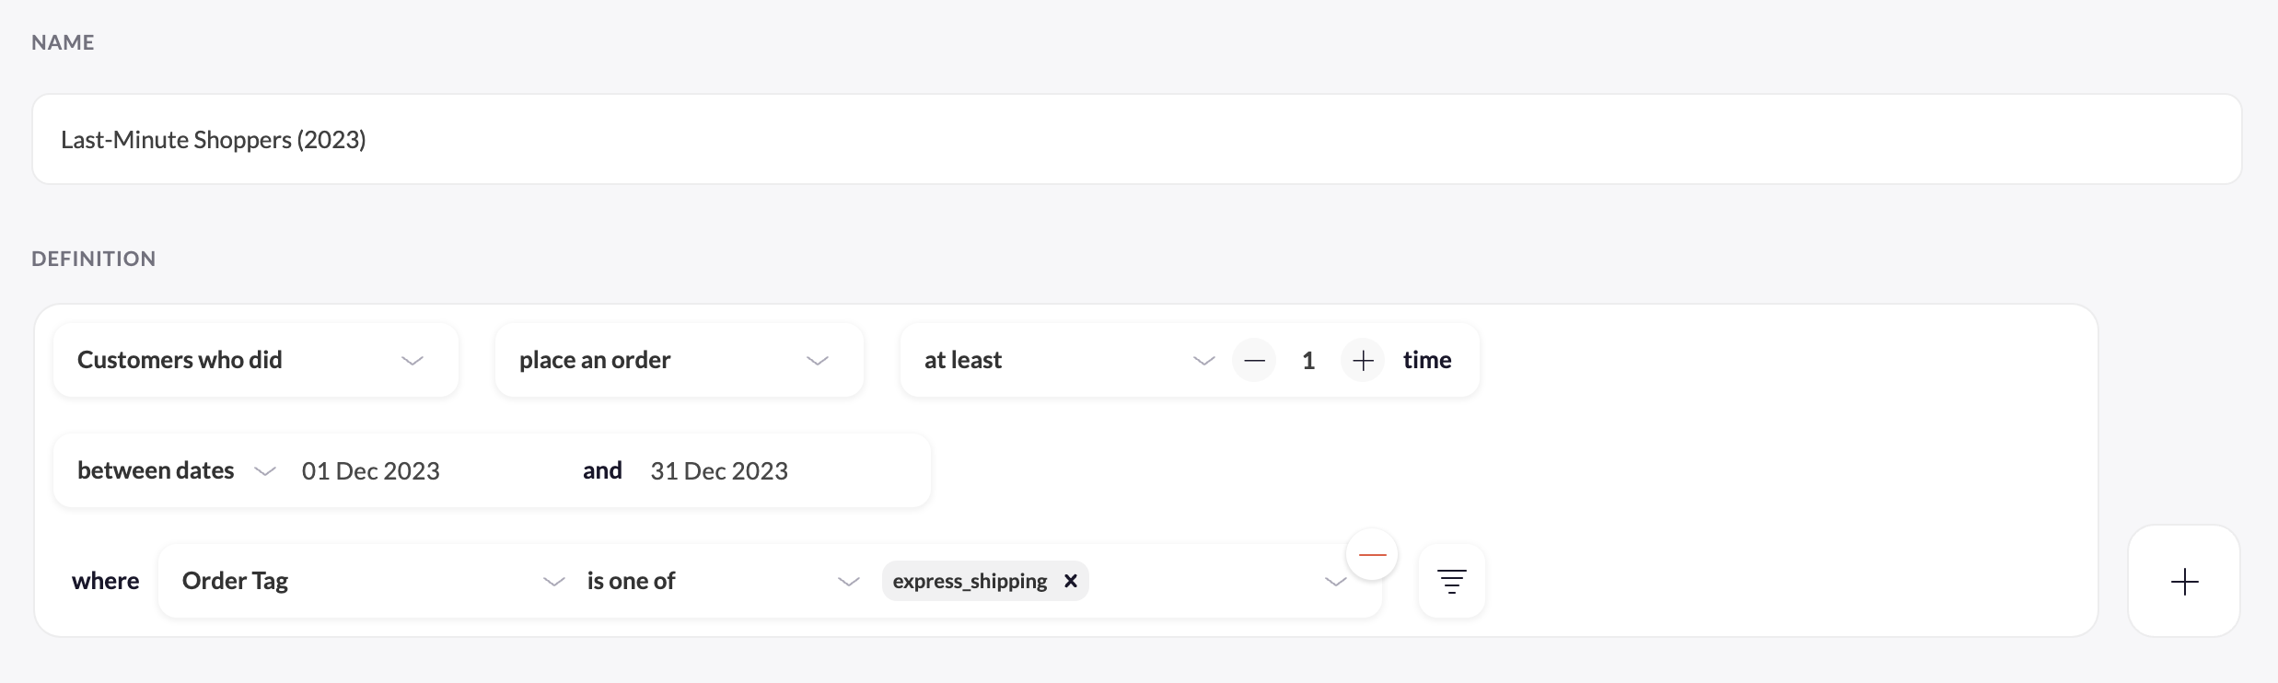Click the chevron beside place an order

point(818,361)
